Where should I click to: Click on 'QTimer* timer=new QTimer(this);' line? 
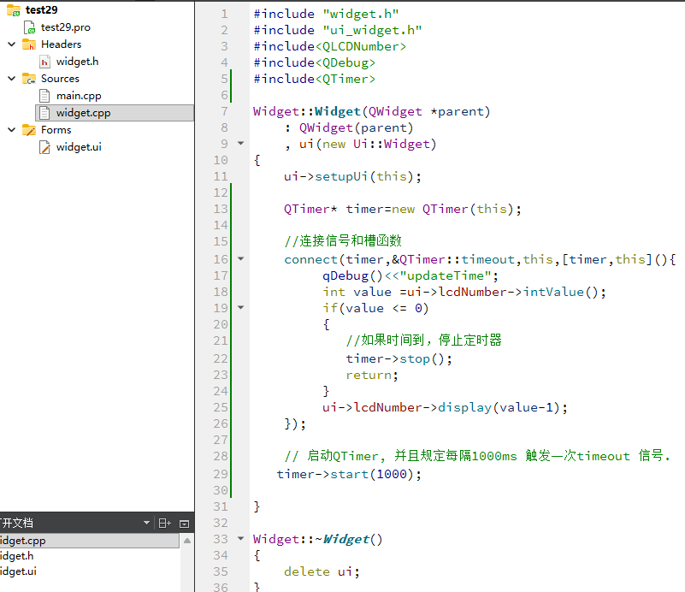coord(403,209)
